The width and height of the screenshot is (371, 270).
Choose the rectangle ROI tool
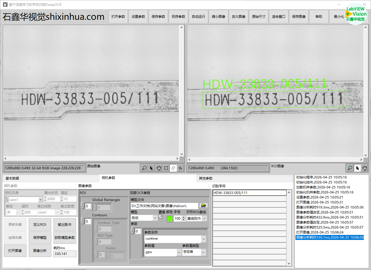tap(166, 168)
